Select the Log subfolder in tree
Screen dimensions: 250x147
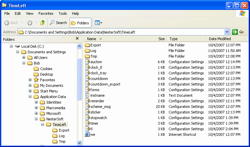coord(58,136)
